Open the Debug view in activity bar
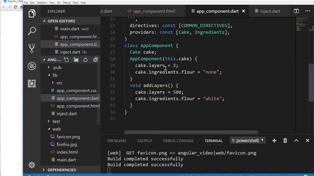Viewport: 314px width, 176px height. click(32, 66)
